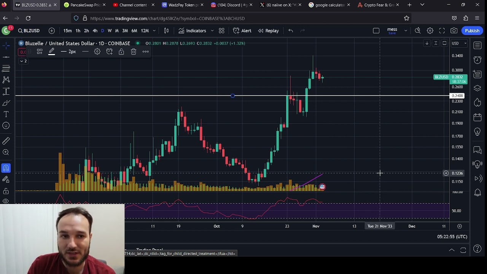The height and width of the screenshot is (274, 487).
Task: Switch to 1h timeframe
Action: (x=78, y=30)
